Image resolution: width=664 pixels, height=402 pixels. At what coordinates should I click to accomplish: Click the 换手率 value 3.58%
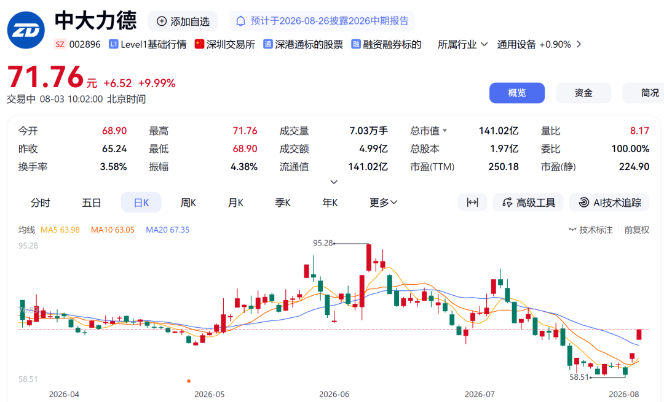pyautogui.click(x=114, y=167)
